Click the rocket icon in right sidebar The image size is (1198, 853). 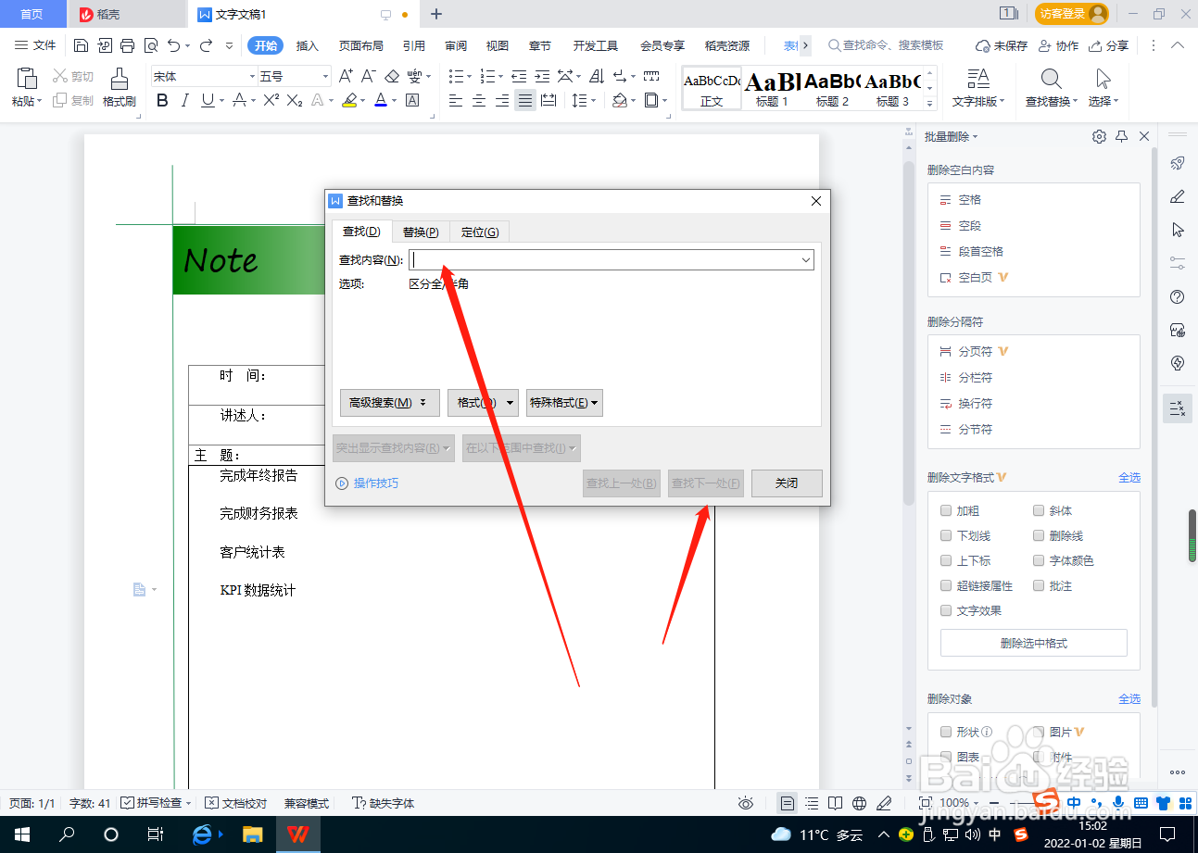tap(1178, 163)
